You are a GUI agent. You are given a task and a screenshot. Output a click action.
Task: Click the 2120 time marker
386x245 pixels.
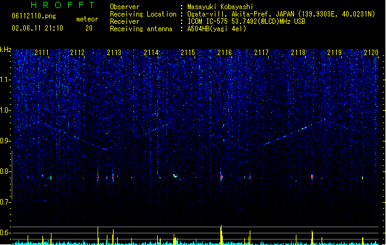coord(371,53)
